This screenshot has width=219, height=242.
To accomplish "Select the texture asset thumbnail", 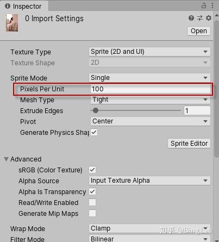I will pyautogui.click(x=12, y=23).
